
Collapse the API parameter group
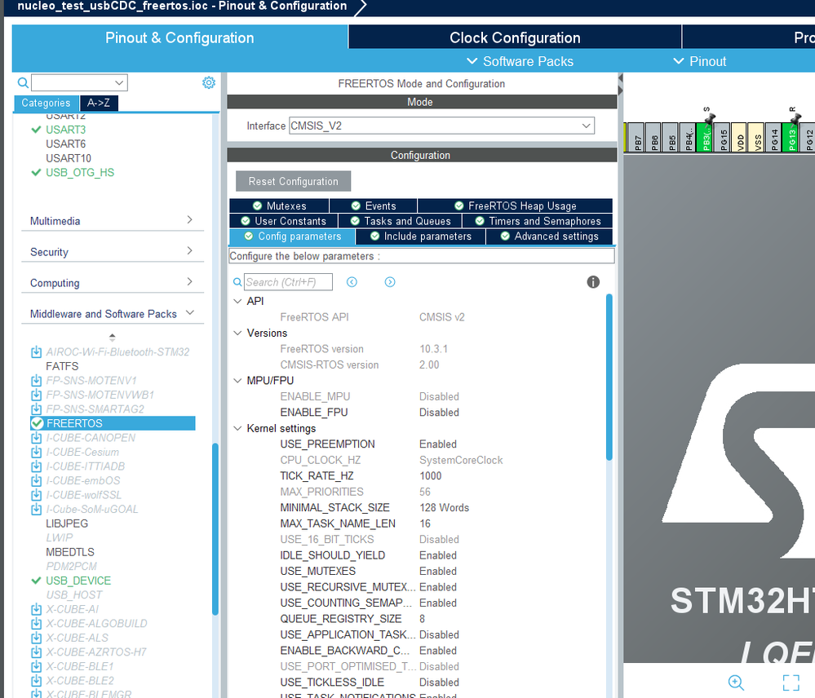(x=237, y=301)
